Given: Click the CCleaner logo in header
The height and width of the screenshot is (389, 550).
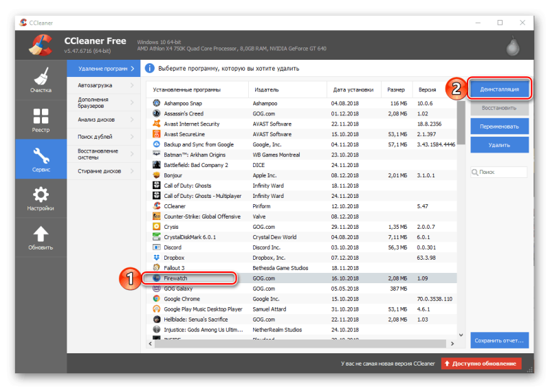Looking at the screenshot, I should pyautogui.click(x=41, y=45).
